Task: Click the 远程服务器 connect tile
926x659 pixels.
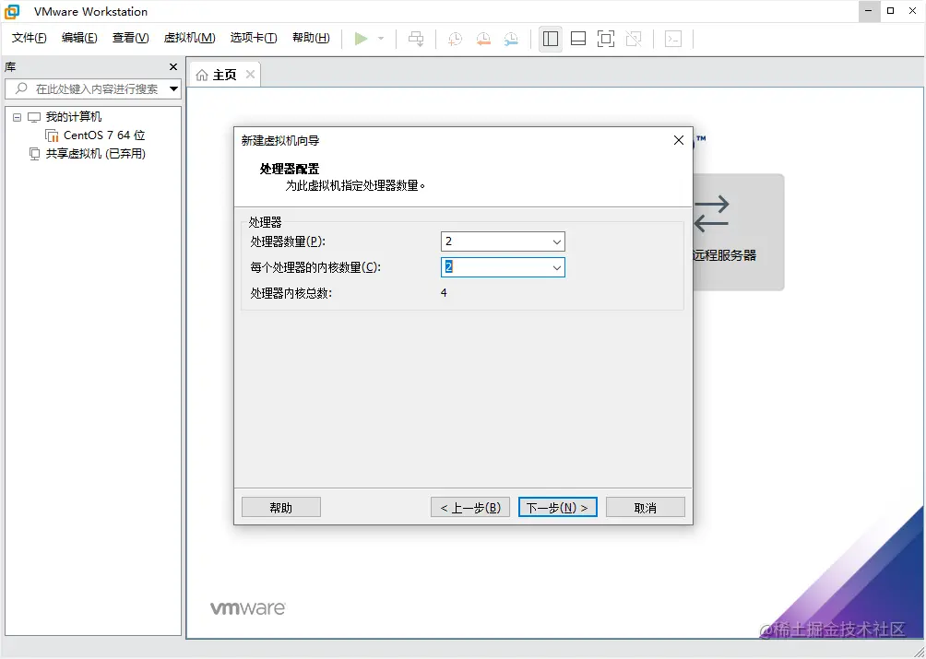Action: 738,232
